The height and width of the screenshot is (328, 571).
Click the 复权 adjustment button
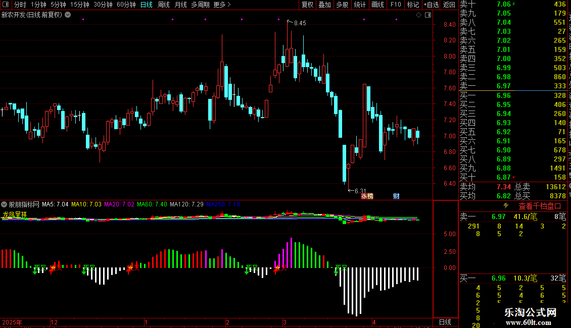point(307,5)
